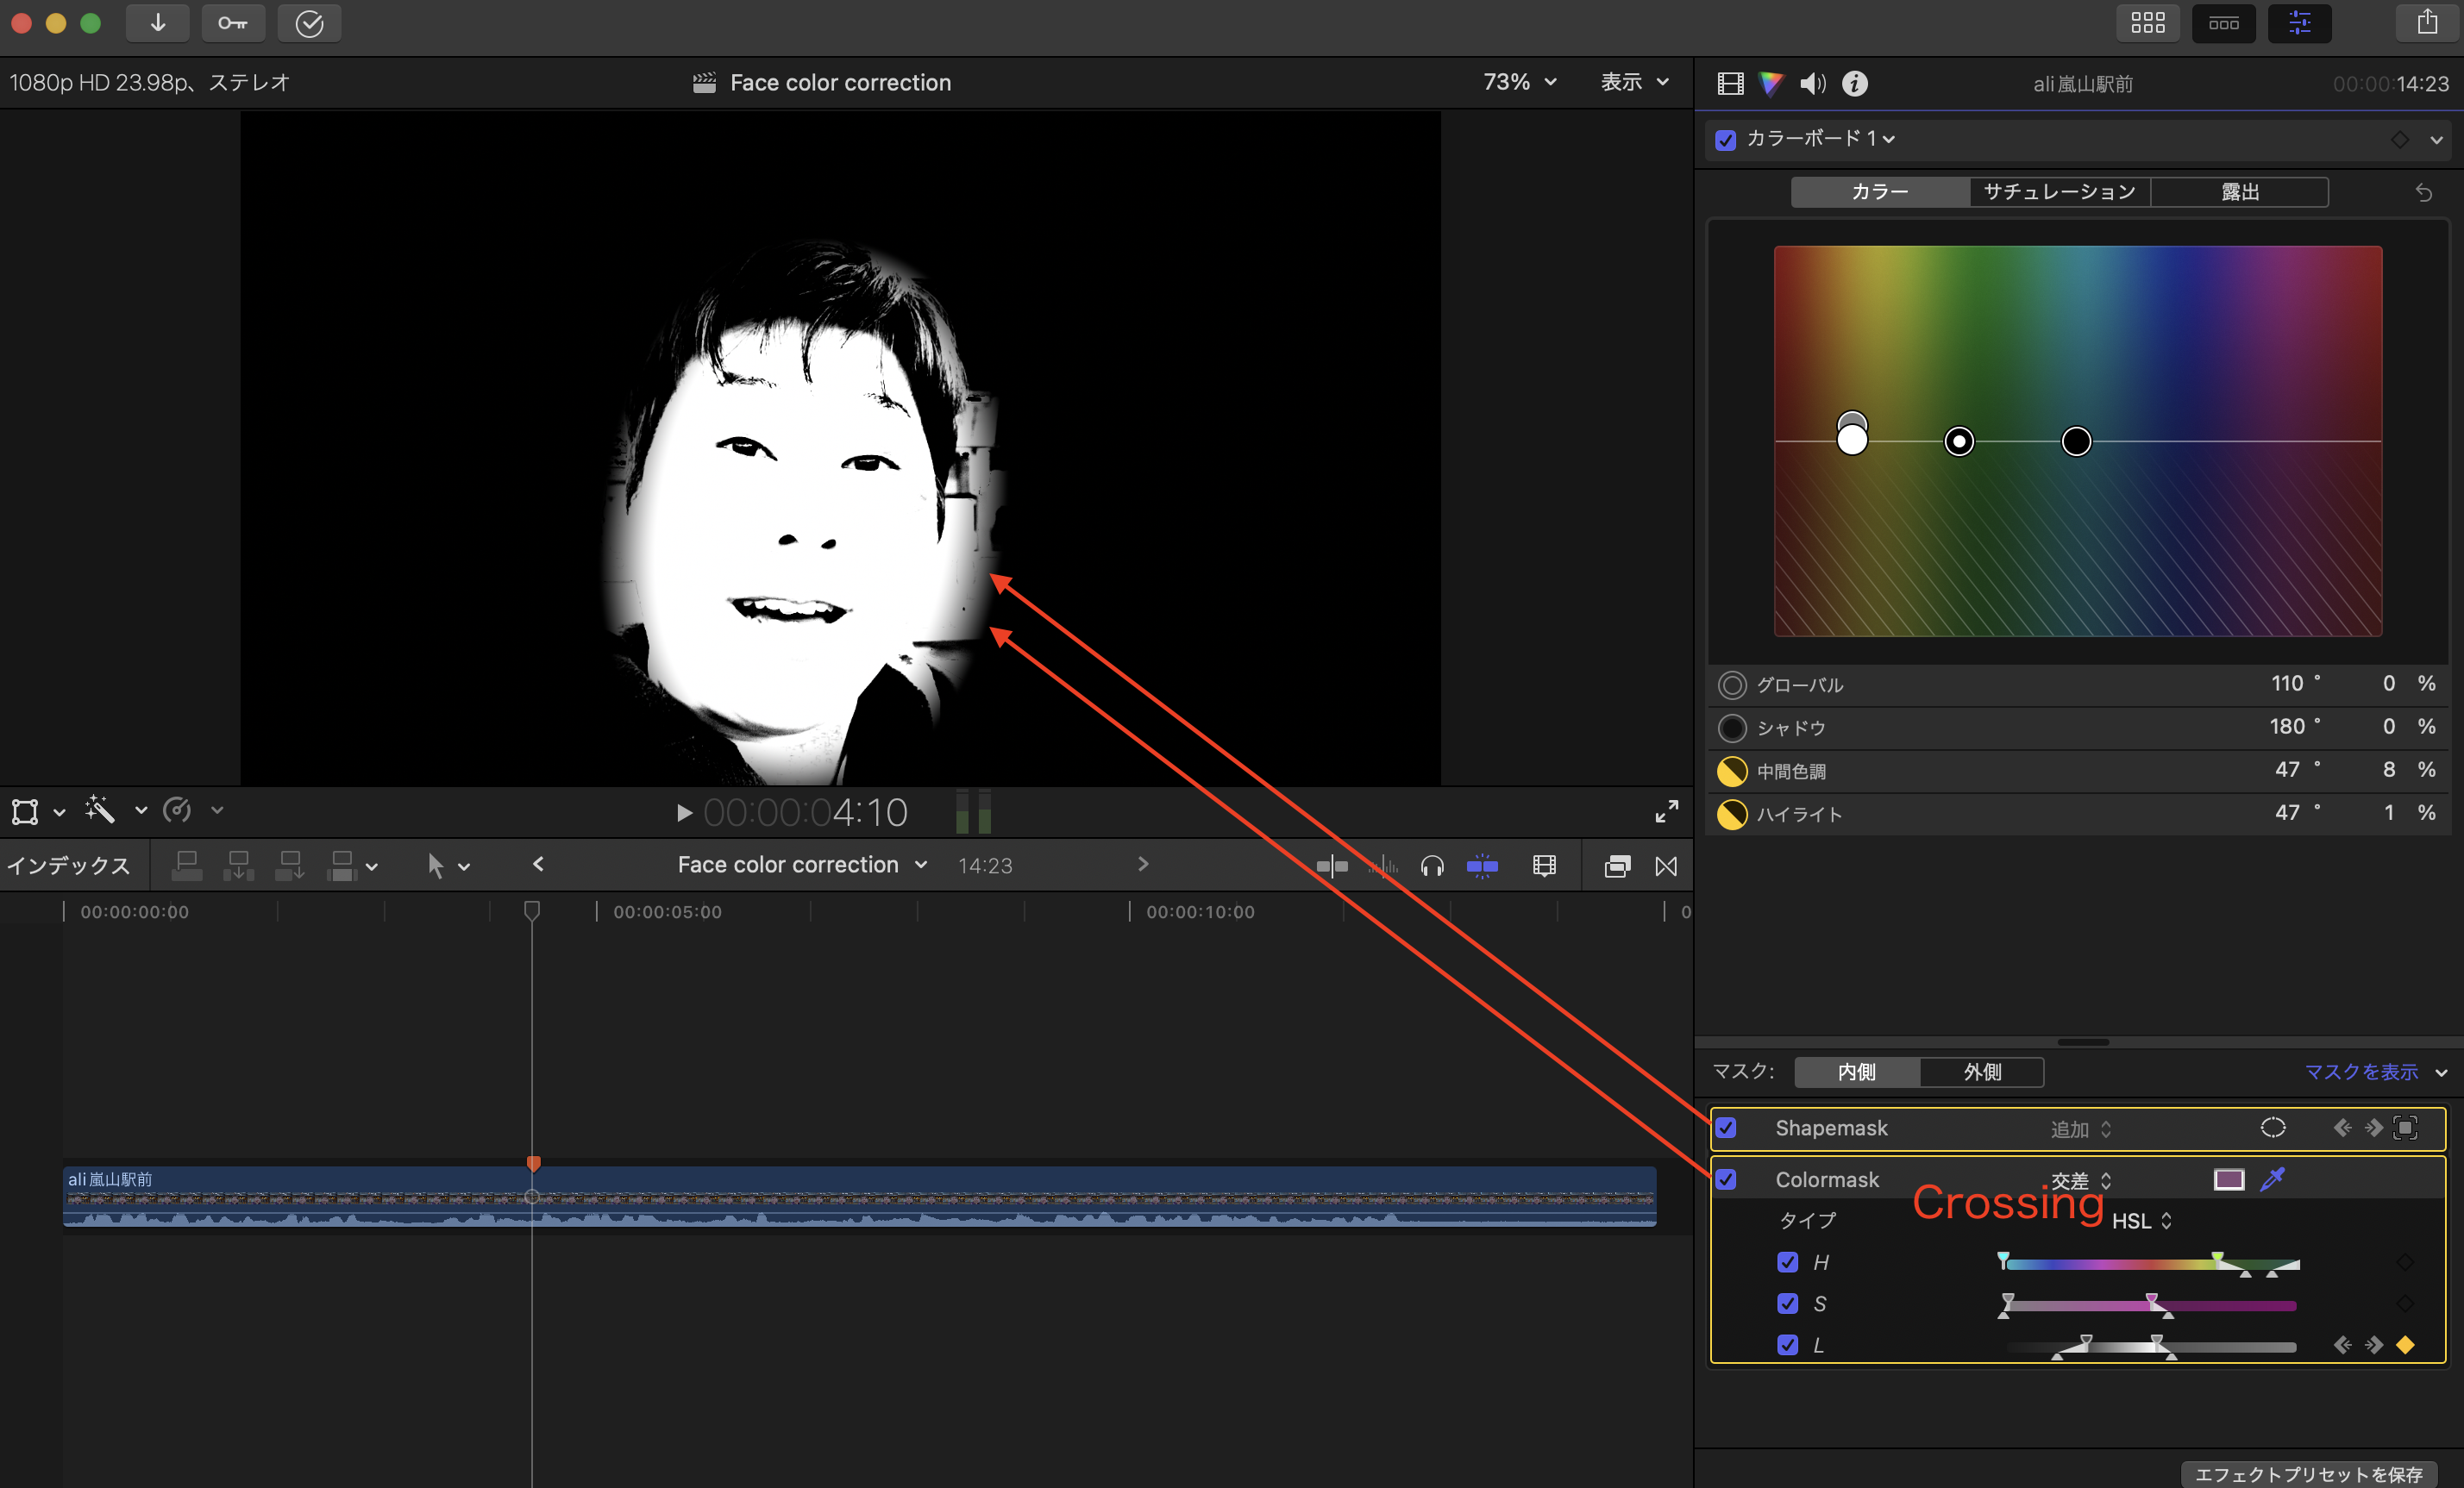Open the color inspector tab icon
Screen dimensions: 2464x1488
point(1771,84)
